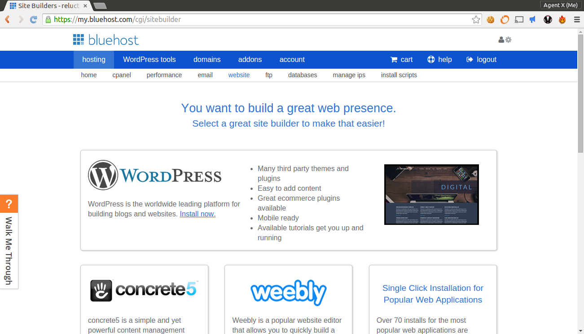The width and height of the screenshot is (584, 334).
Task: Open the Walk Me Through side tab
Action: point(9,250)
